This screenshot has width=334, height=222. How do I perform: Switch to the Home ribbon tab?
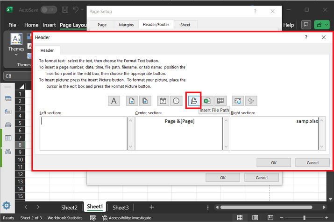pos(31,25)
